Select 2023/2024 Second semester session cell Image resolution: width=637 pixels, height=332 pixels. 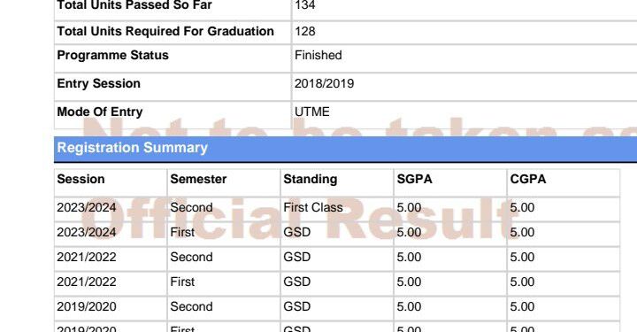point(87,208)
